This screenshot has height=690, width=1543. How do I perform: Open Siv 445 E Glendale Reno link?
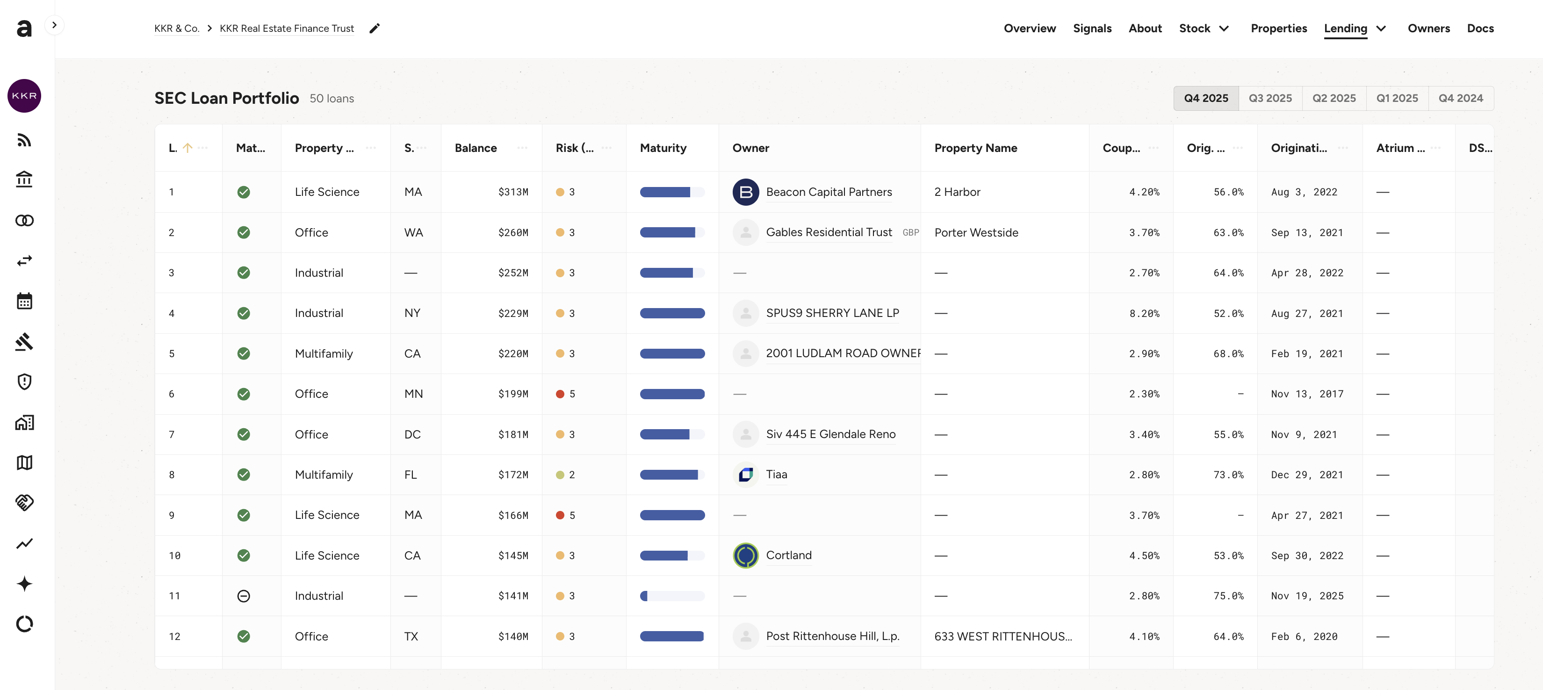pyautogui.click(x=831, y=434)
